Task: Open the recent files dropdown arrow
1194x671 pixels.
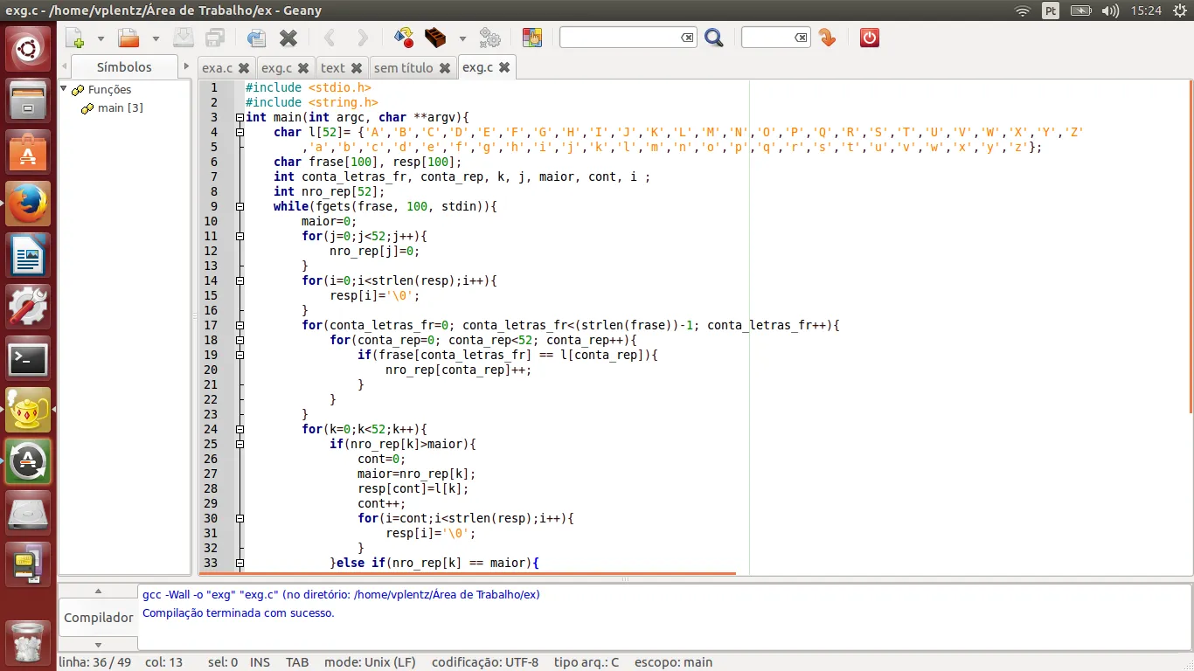Action: pyautogui.click(x=156, y=38)
